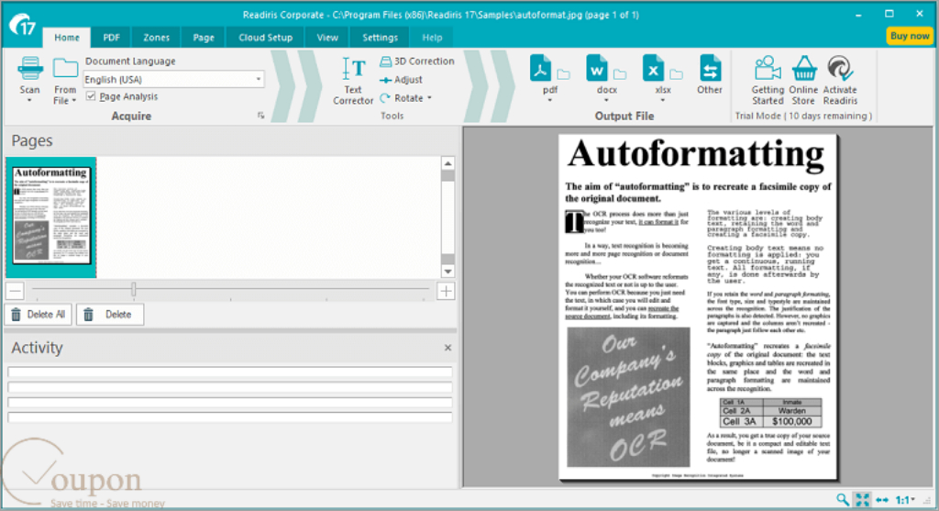This screenshot has width=939, height=511.
Task: Export using the pdf output icon
Action: click(x=541, y=68)
